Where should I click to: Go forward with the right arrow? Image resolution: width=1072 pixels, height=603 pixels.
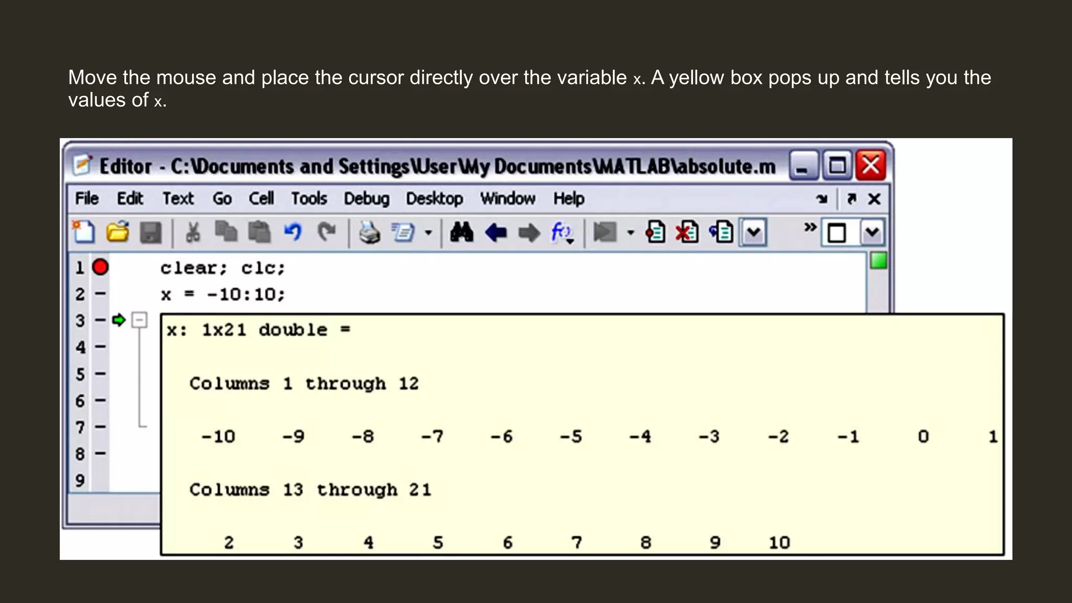pos(529,232)
